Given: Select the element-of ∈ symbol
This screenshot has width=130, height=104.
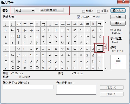Looking at the screenshot, I should (87, 30).
